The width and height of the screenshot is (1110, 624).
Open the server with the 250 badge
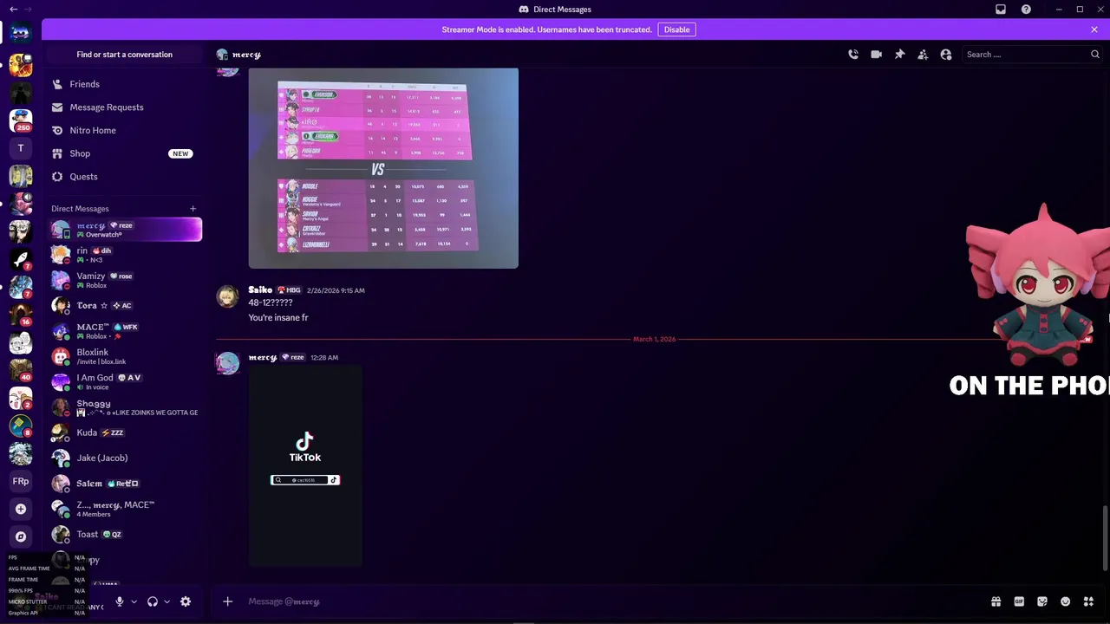pos(21,120)
